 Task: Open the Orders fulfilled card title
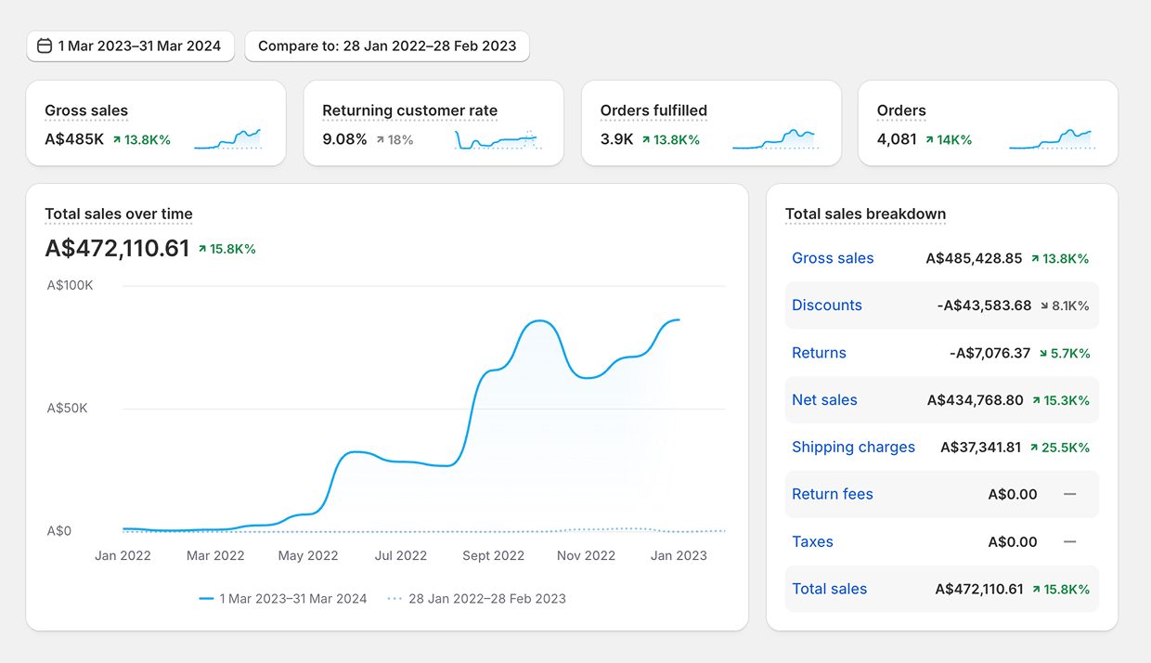click(x=653, y=110)
